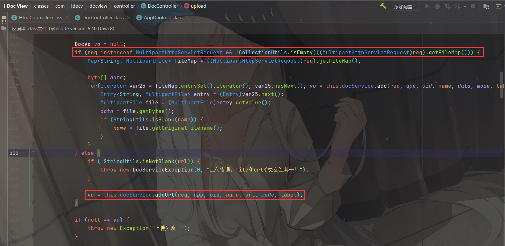Switch to the HtmlController.class tab

(40, 18)
